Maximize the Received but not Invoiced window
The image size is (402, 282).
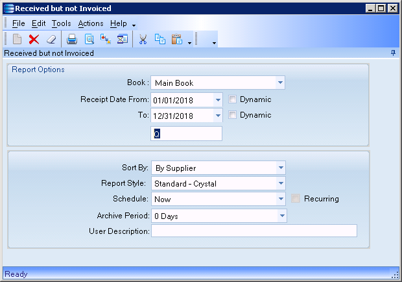click(381, 8)
